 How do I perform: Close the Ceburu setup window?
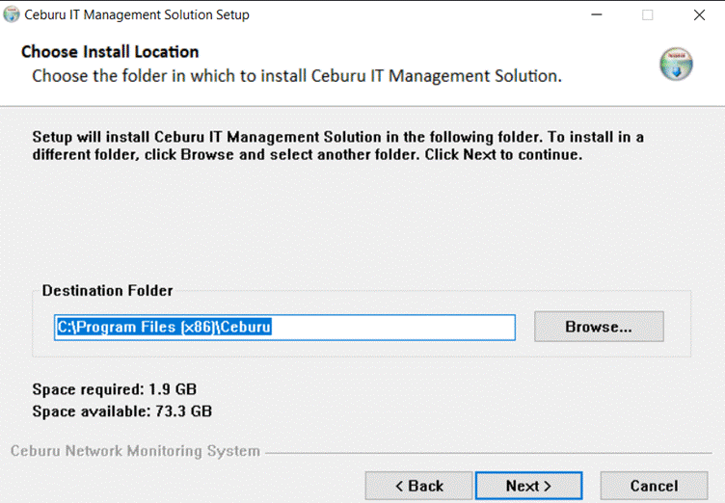tap(699, 14)
